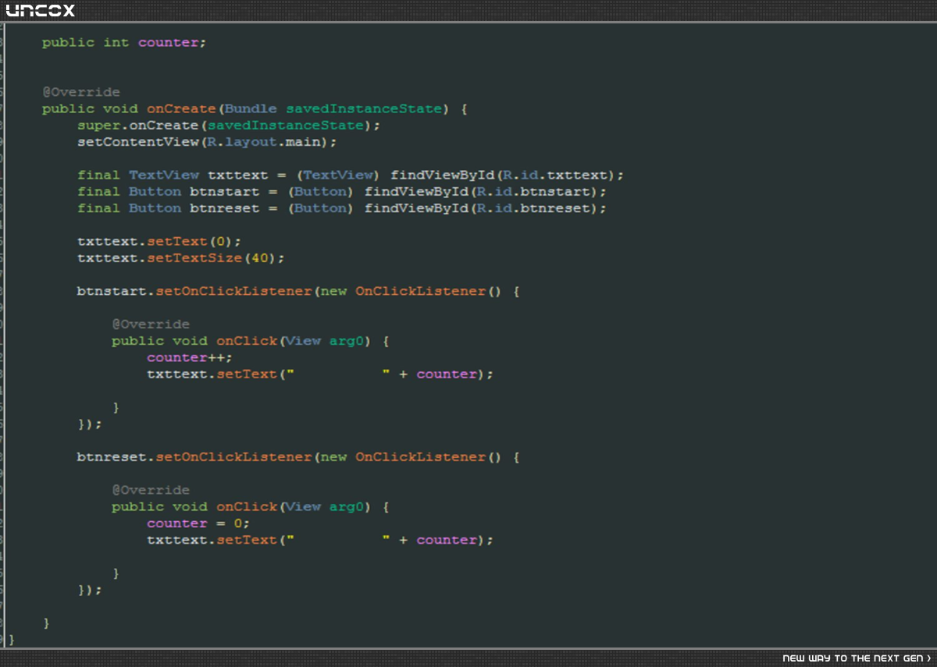Click 'savedInstanceState' in the onCreate parameter list
Image resolution: width=937 pixels, height=667 pixels.
(364, 109)
